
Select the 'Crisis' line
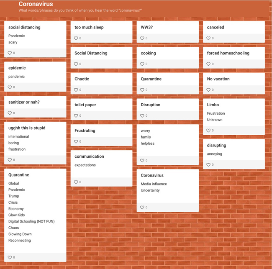click(13, 202)
